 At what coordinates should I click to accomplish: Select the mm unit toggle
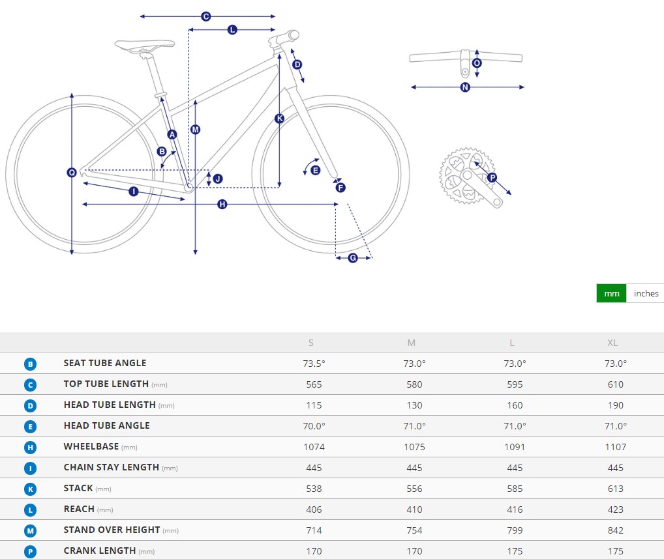[x=611, y=293]
